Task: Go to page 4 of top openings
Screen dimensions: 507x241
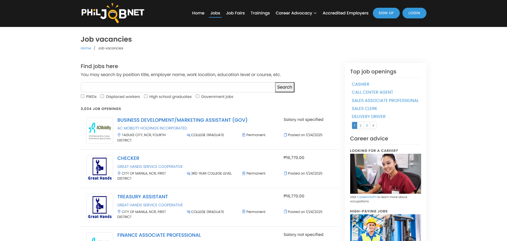Action: 373,125
